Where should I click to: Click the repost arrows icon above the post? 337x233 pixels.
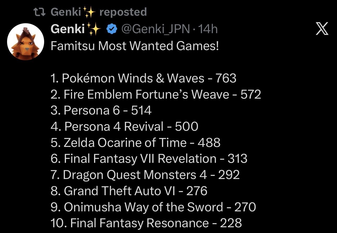tap(40, 12)
